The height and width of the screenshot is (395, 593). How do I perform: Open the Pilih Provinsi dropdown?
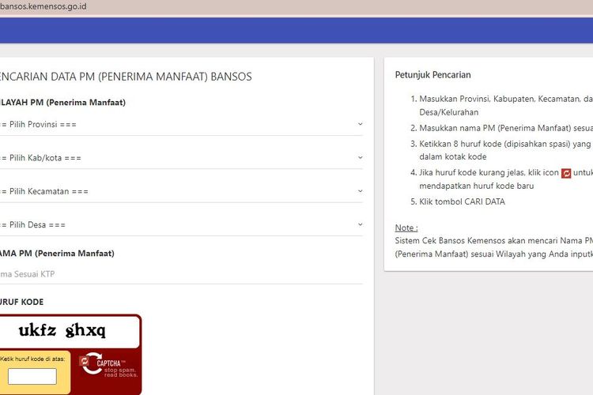181,124
